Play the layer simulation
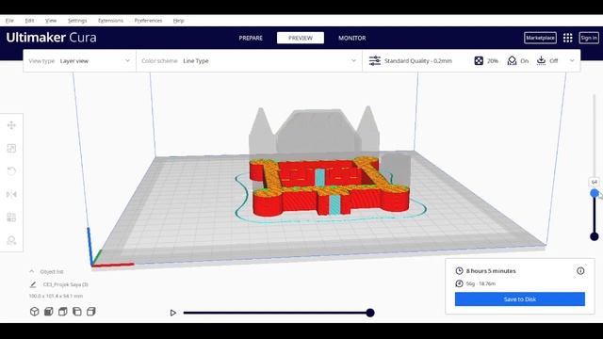603x339 pixels. pos(173,313)
